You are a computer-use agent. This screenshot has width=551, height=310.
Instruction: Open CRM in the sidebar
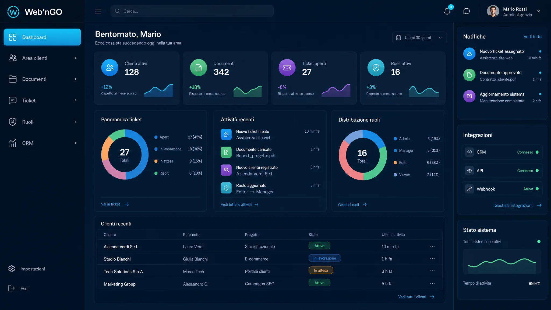(x=42, y=143)
